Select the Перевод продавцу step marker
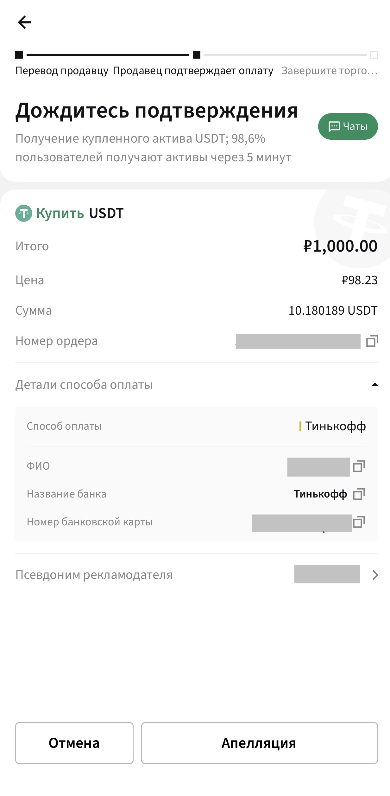 pyautogui.click(x=19, y=55)
